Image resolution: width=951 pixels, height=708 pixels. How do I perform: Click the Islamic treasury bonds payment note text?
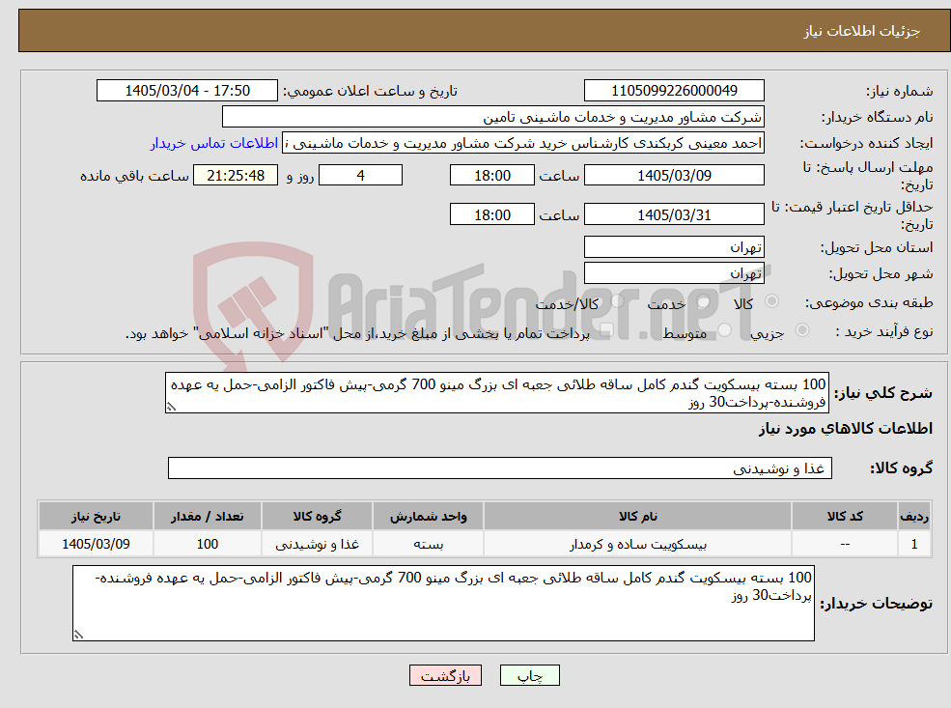tap(357, 333)
